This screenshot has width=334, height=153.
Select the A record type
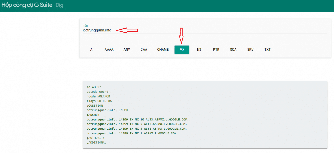91,50
